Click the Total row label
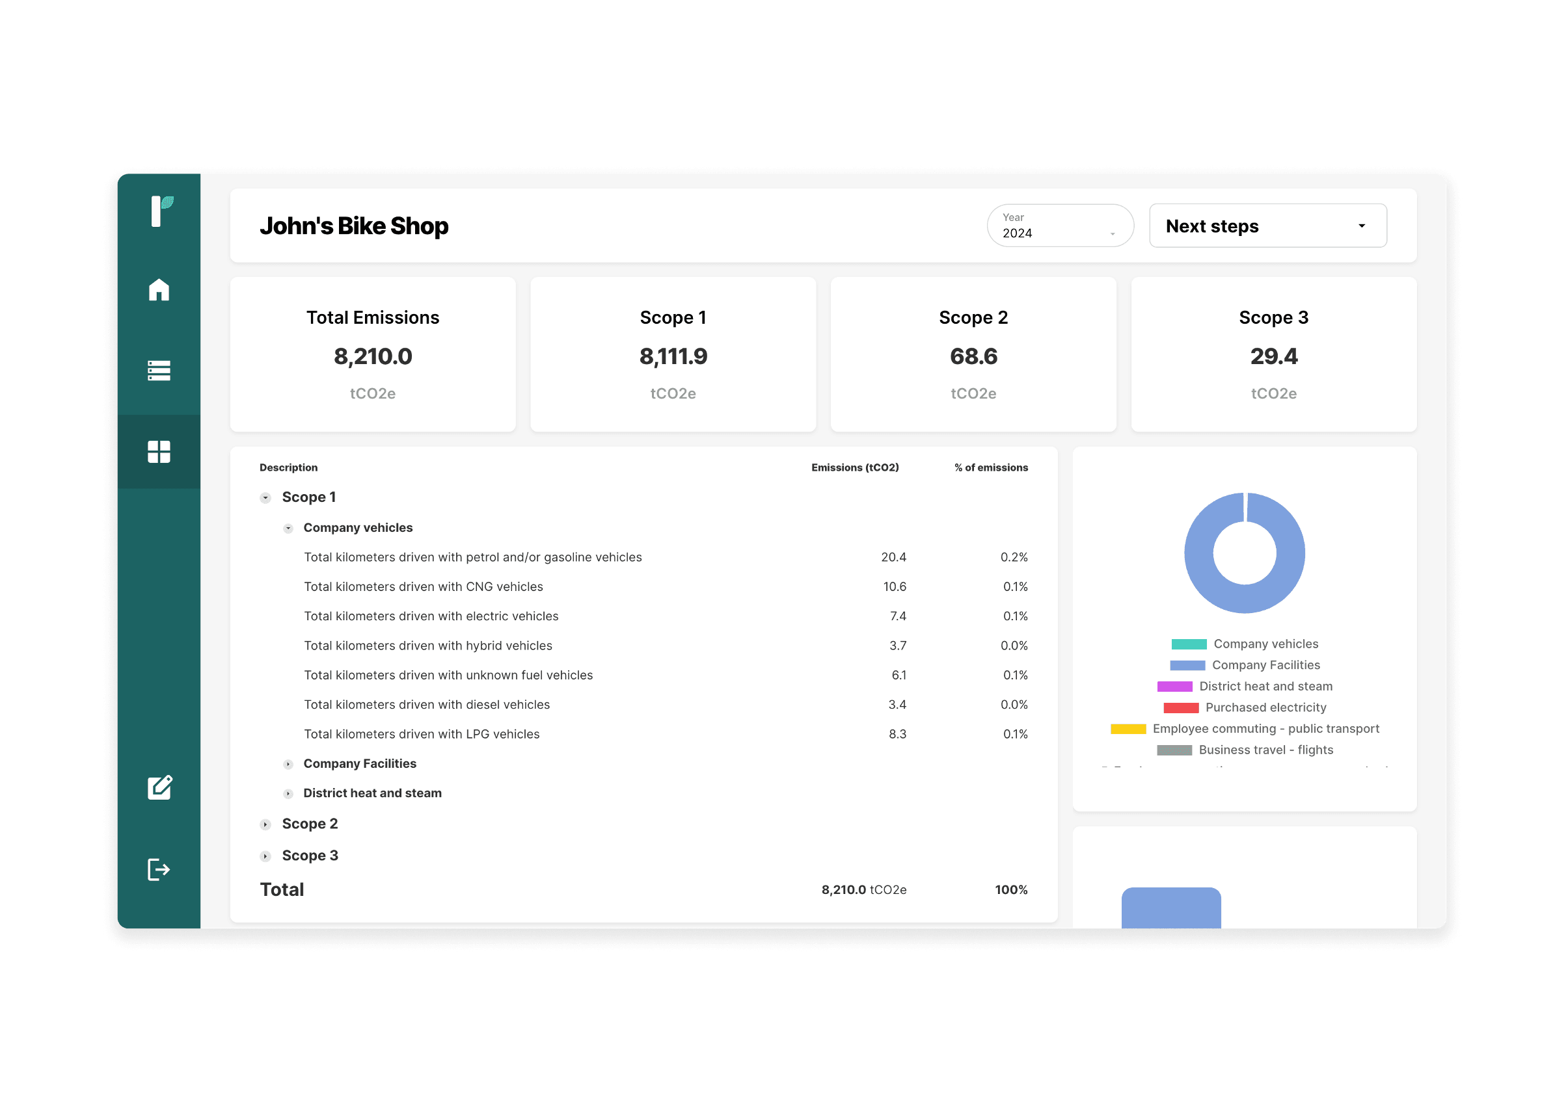Screen dimensions: 1568x1102 click(282, 889)
